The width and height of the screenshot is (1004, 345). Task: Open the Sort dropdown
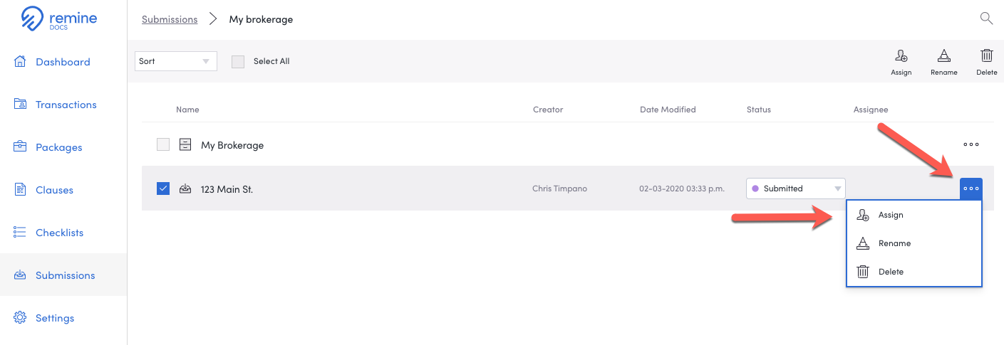176,61
